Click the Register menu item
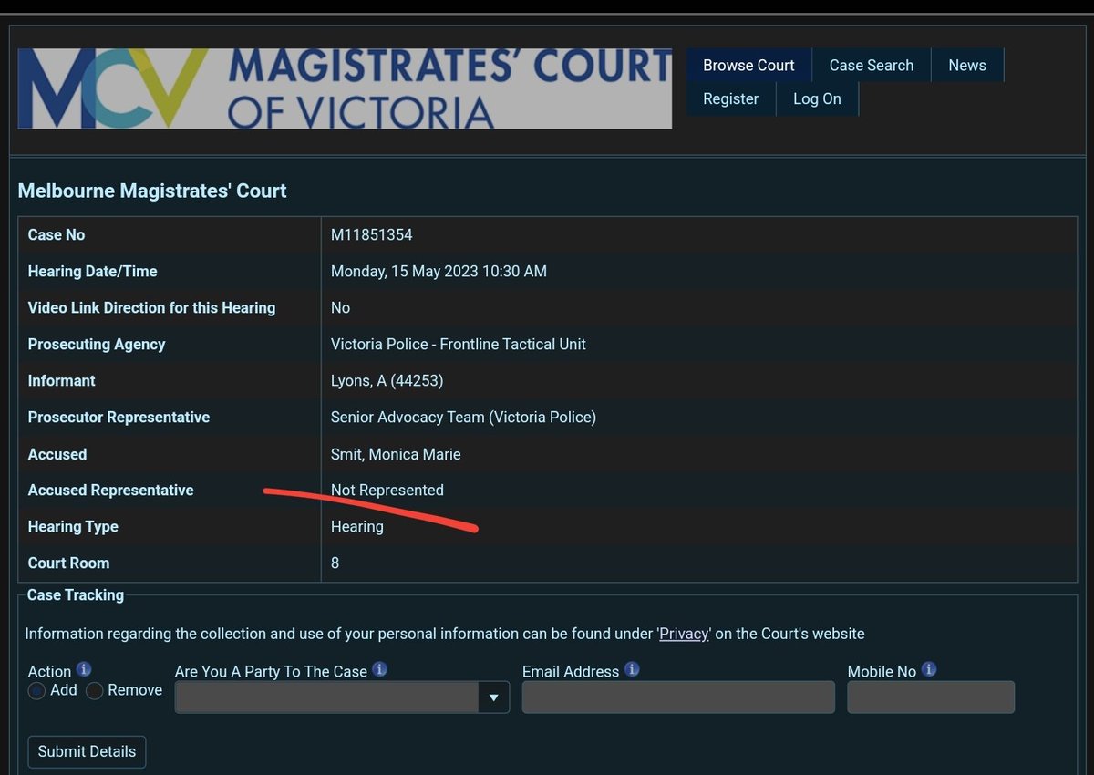Screen dimensions: 1094x775 730,98
